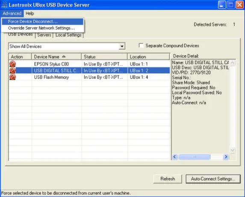
Task: Choose Override Server Network Settings entry
Action: (x=42, y=28)
